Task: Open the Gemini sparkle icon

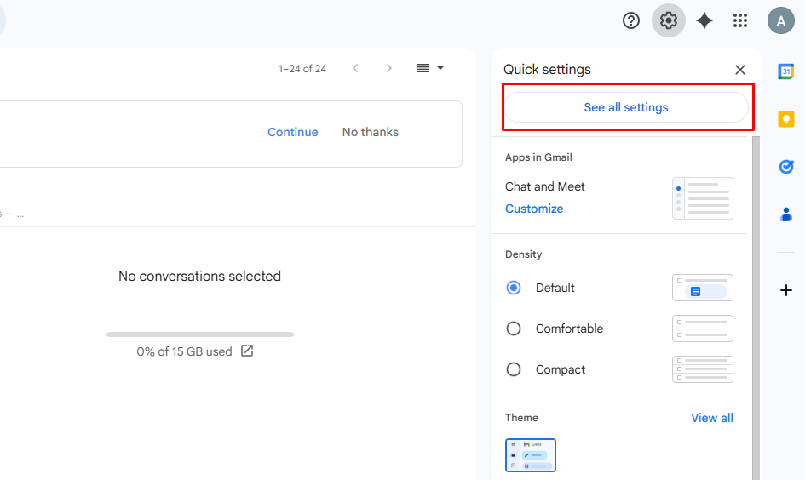Action: [704, 21]
